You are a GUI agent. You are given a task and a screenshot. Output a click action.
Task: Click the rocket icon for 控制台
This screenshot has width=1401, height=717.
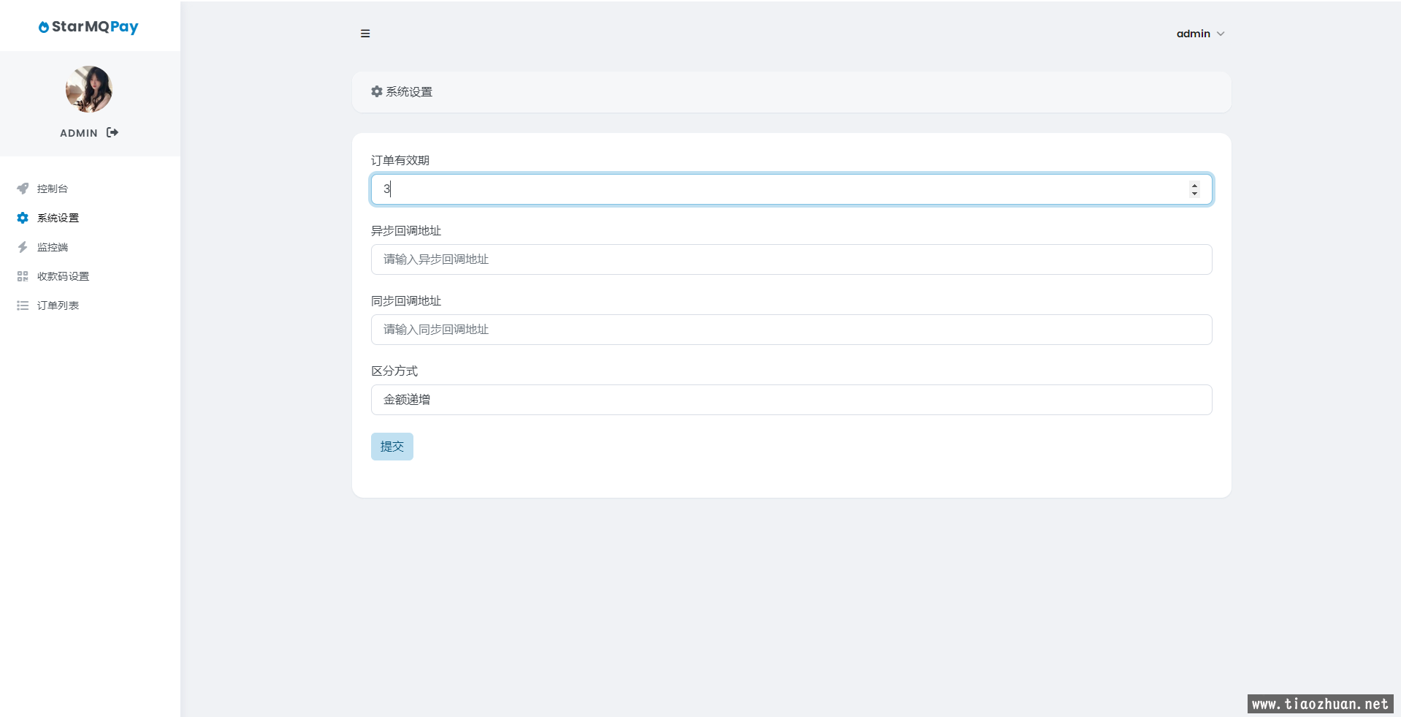[x=23, y=189]
